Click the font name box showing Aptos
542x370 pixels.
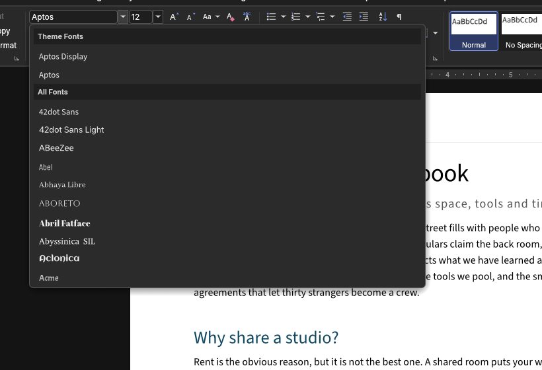[x=73, y=17]
